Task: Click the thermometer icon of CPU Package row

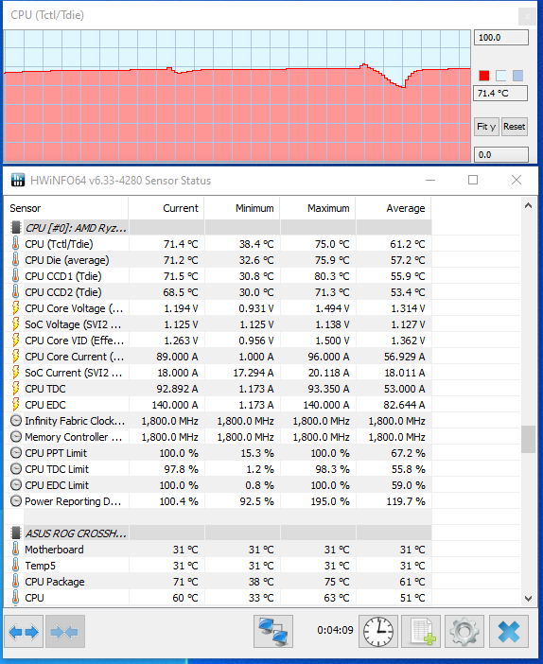Action: 16,582
